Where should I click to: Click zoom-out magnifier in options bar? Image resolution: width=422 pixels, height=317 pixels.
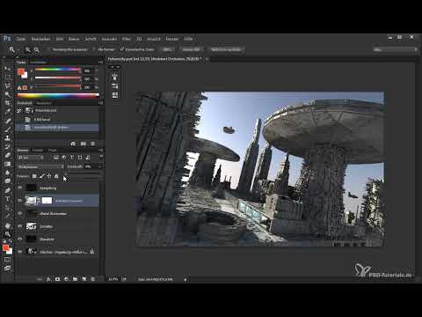37,49
